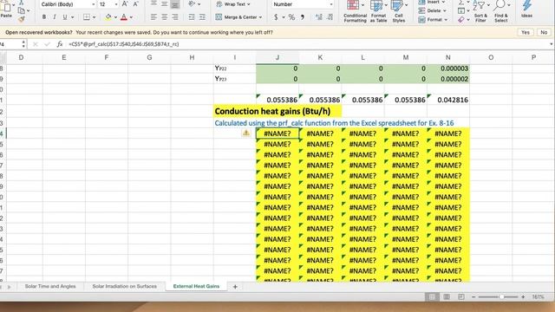
Task: Open the Font Color dropdown arrow
Action: click(131, 17)
